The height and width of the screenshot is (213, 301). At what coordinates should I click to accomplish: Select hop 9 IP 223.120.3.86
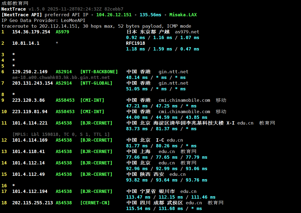[x=28, y=100]
